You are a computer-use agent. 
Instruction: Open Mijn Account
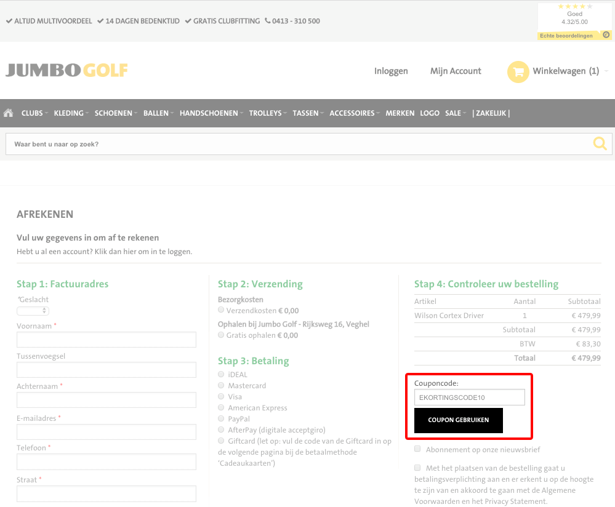click(x=456, y=71)
